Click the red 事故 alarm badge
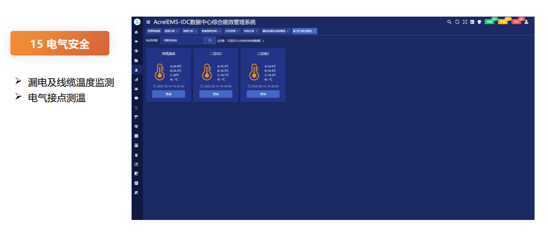This screenshot has height=249, width=548. click(x=516, y=22)
